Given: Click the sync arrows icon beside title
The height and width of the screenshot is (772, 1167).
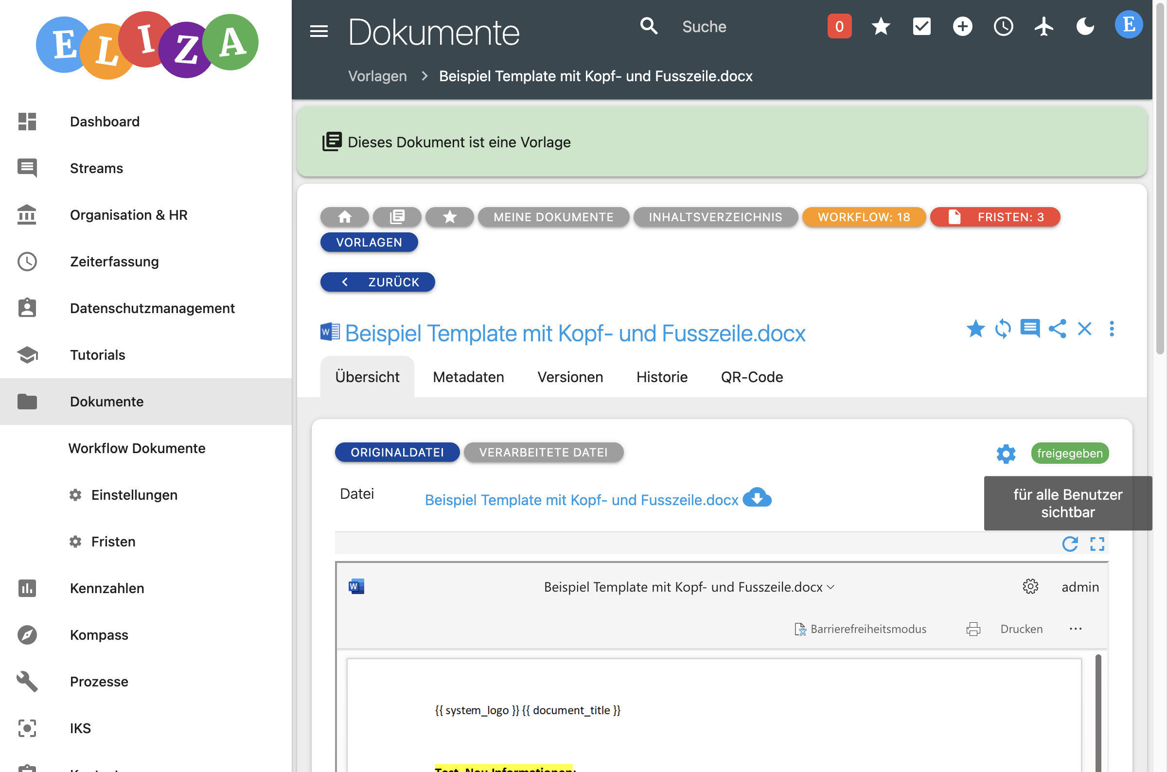Looking at the screenshot, I should (x=1003, y=329).
